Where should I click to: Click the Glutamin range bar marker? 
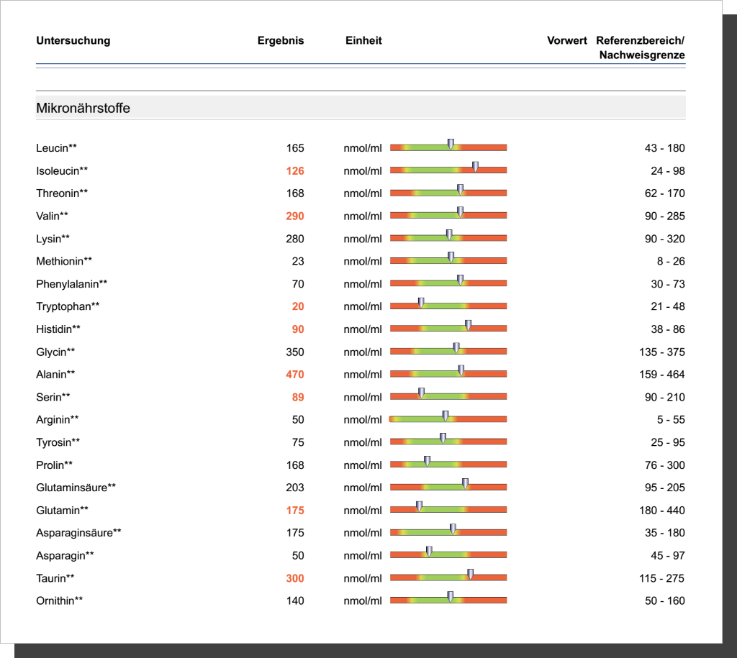pos(419,507)
